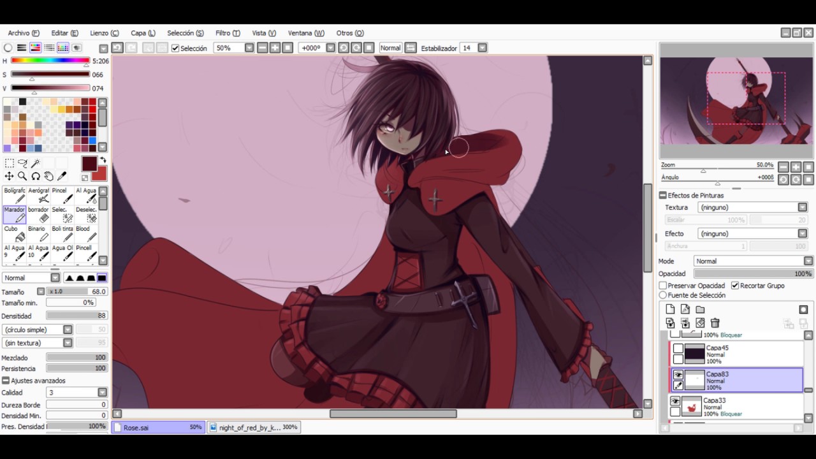Click the toolbar zoom-out minus button
Screen dimensions: 816x459
262,48
